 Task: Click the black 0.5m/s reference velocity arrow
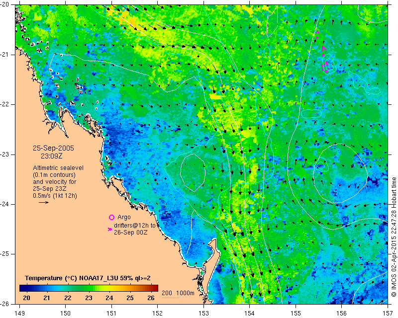[44, 202]
